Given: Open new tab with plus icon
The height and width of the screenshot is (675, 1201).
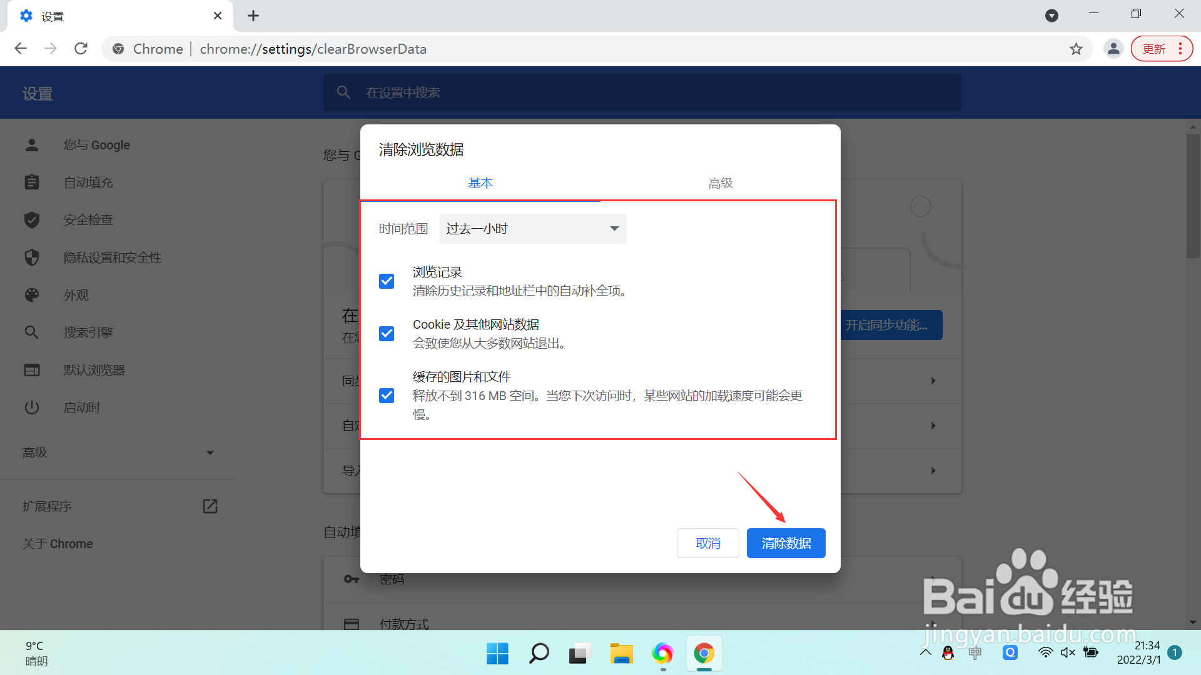Looking at the screenshot, I should 253,16.
